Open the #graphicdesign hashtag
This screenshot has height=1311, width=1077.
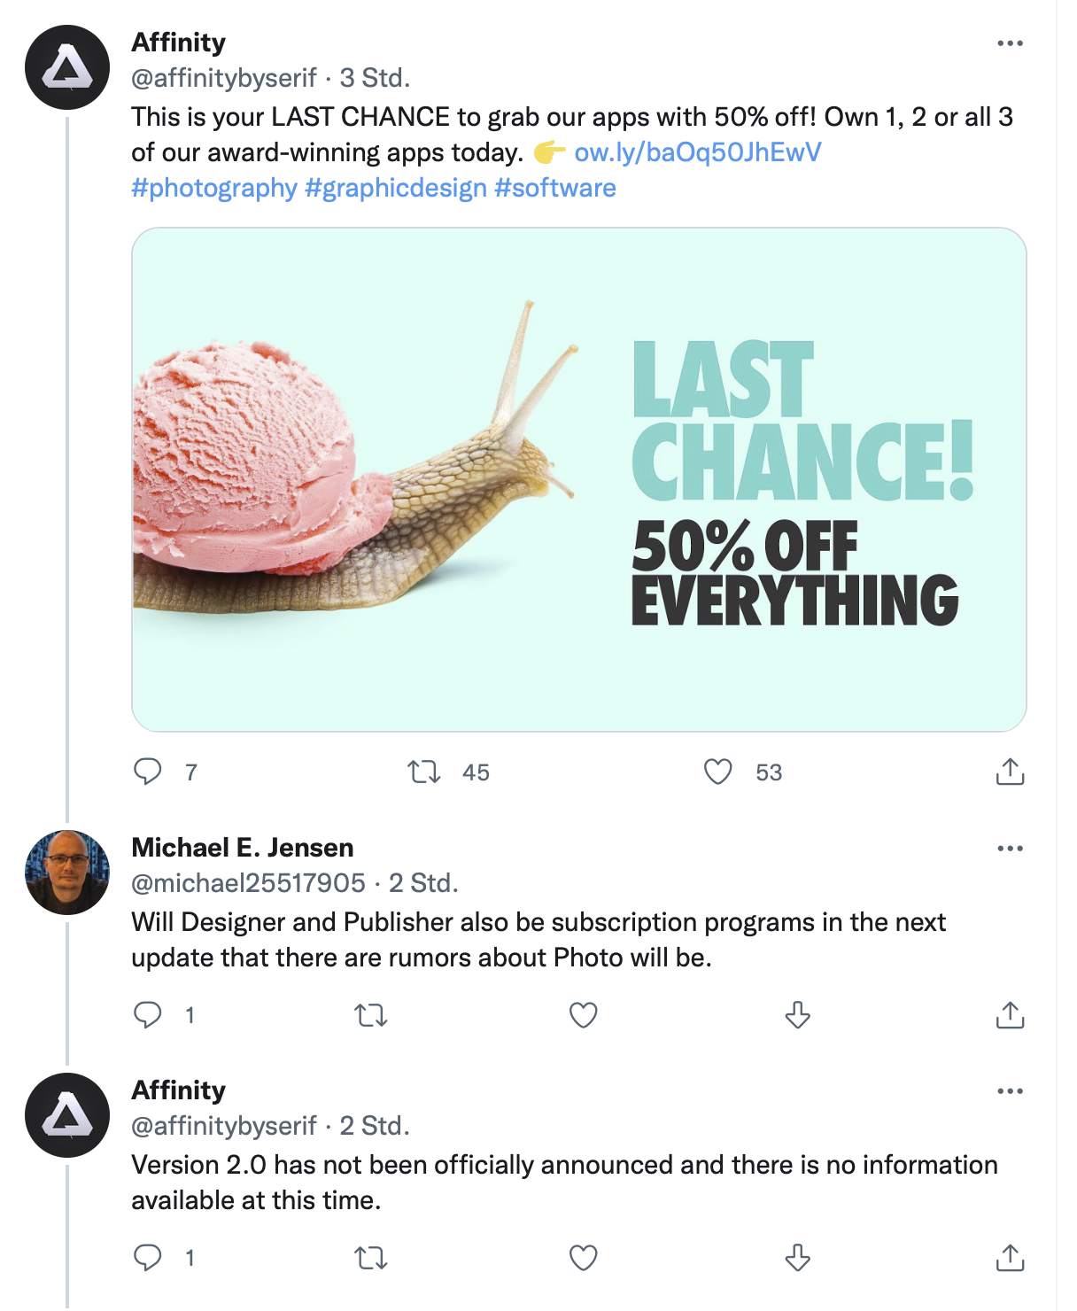(396, 188)
